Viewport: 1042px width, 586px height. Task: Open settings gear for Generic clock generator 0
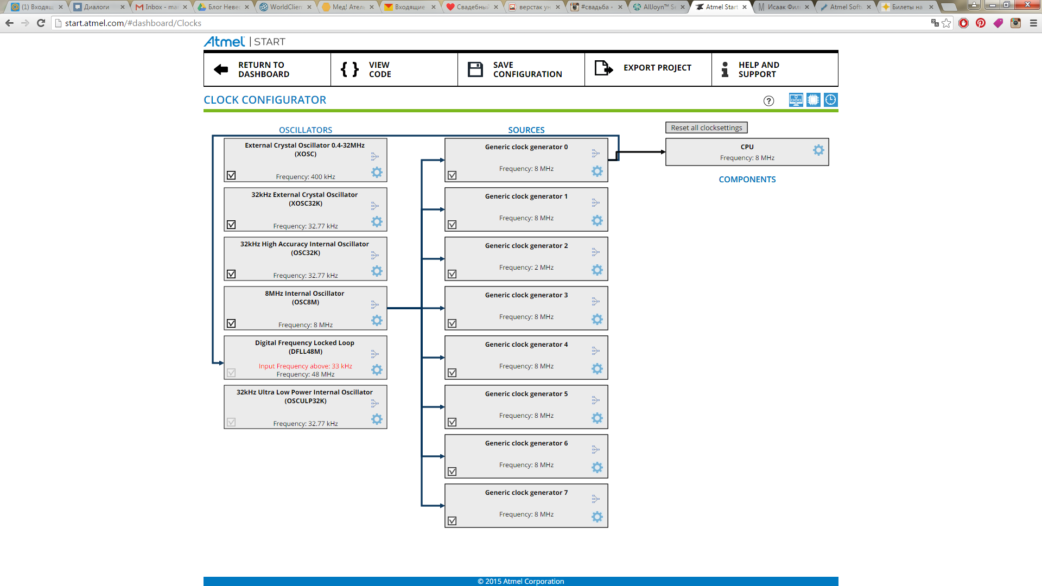pos(597,171)
